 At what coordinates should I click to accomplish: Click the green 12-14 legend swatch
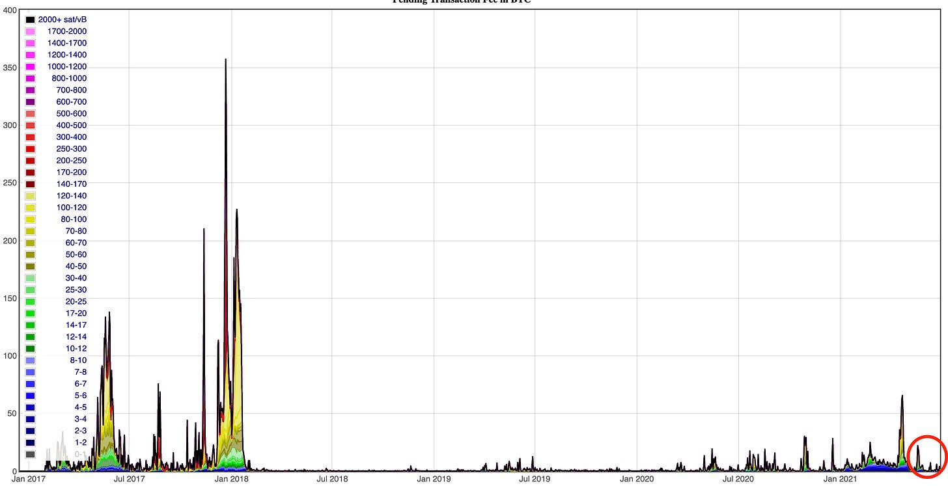30,337
